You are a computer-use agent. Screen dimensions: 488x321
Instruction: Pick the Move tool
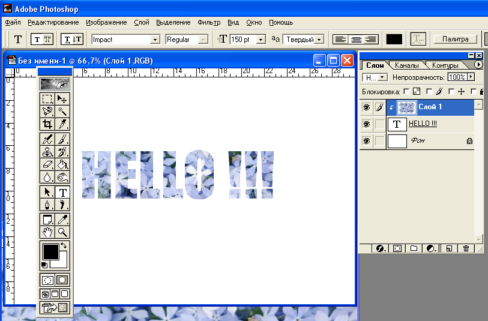coord(62,98)
